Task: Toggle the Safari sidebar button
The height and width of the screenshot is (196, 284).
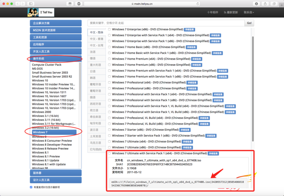Action: pyautogui.click(x=31, y=4)
